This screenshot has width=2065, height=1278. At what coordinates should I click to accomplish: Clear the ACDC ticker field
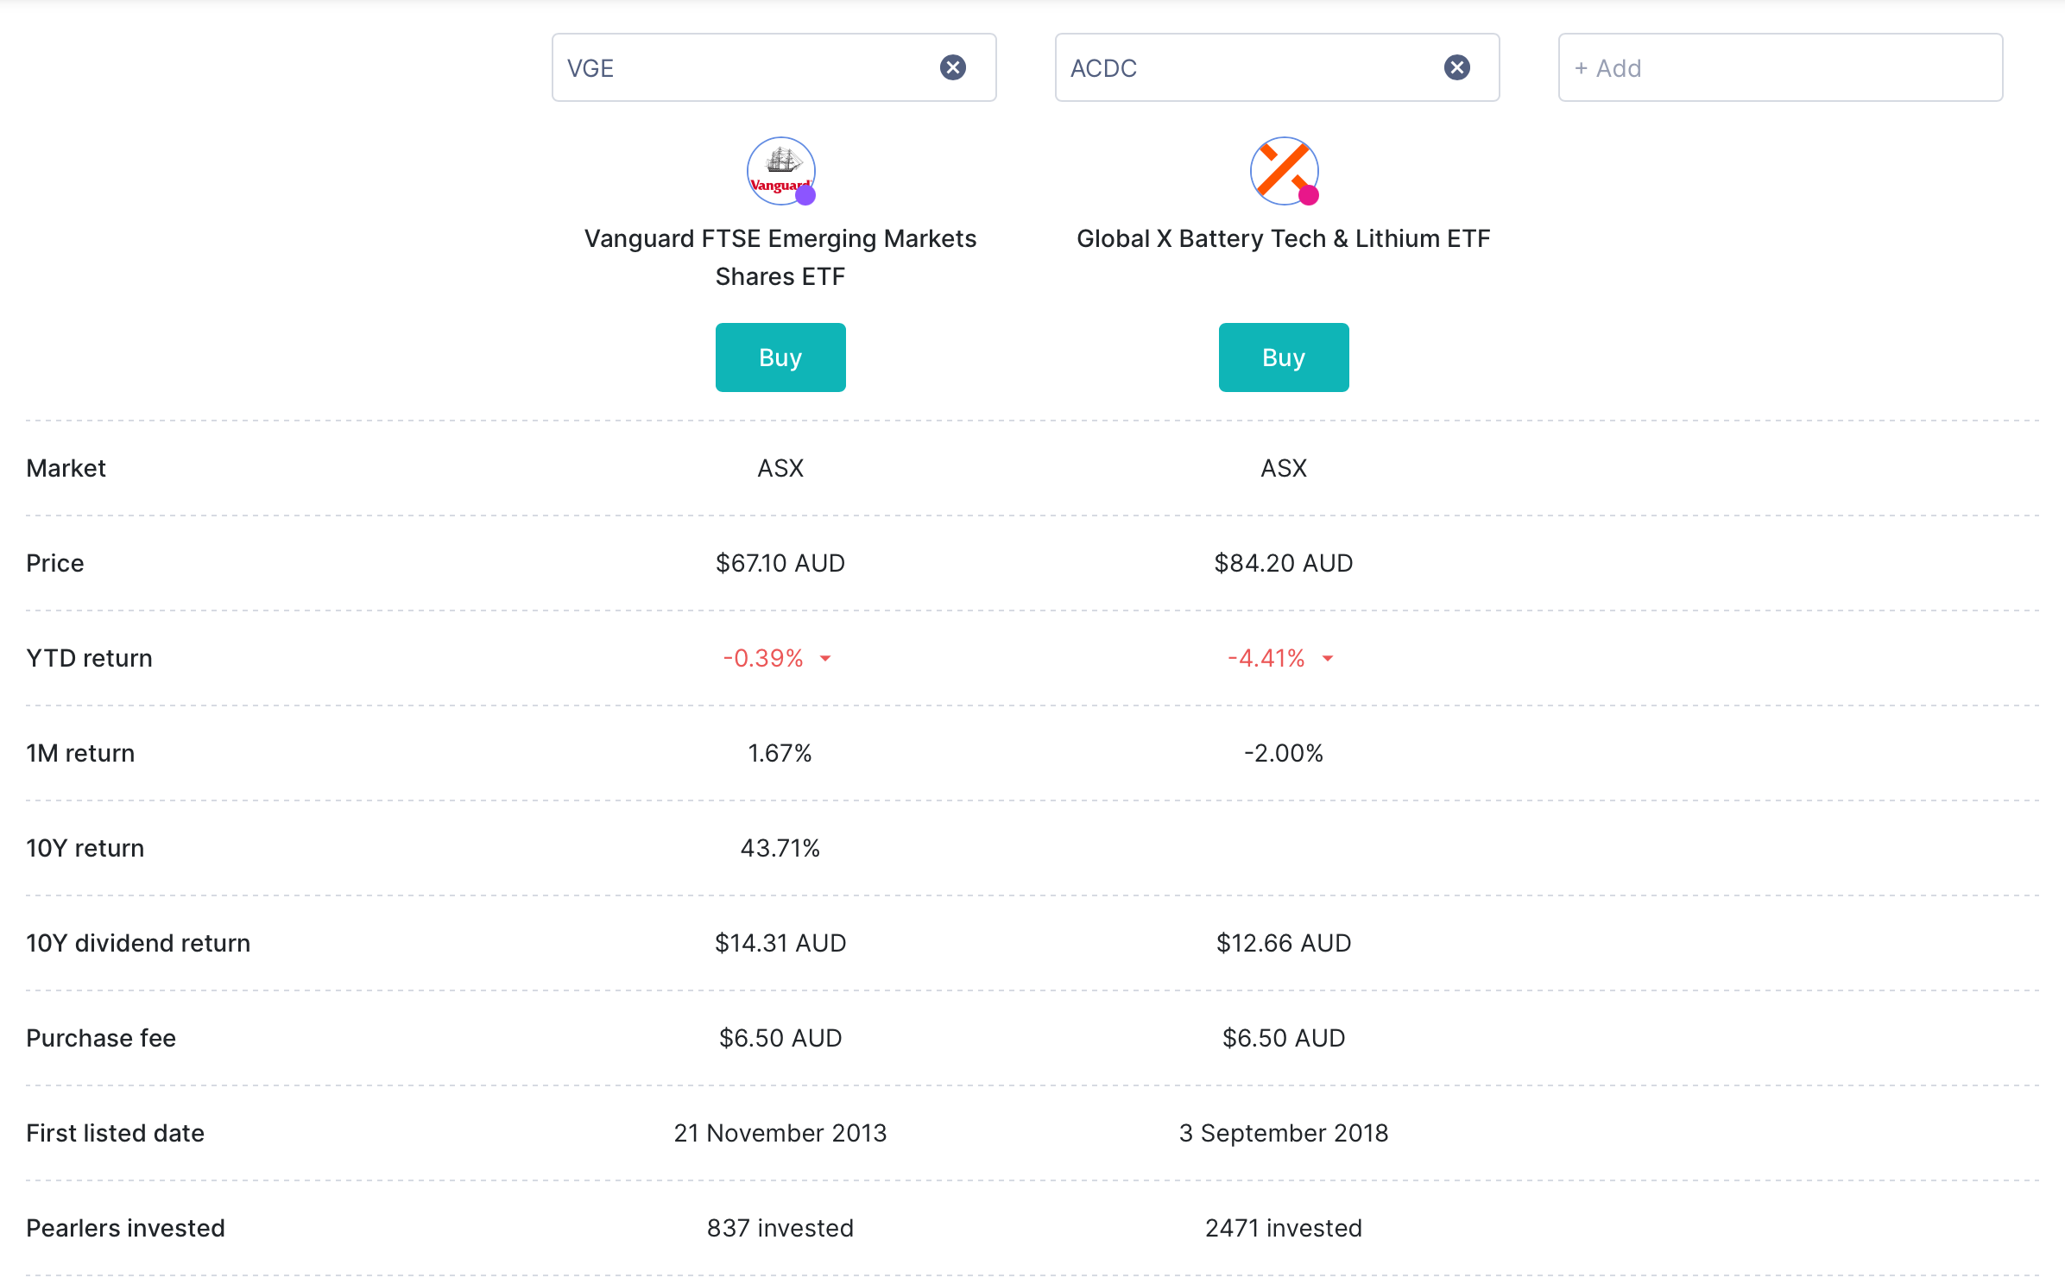point(1457,67)
